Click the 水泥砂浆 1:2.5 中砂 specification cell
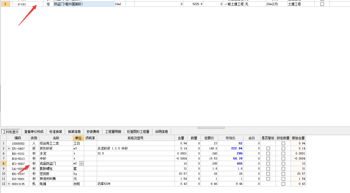The height and width of the screenshot is (193, 350). 136,148
